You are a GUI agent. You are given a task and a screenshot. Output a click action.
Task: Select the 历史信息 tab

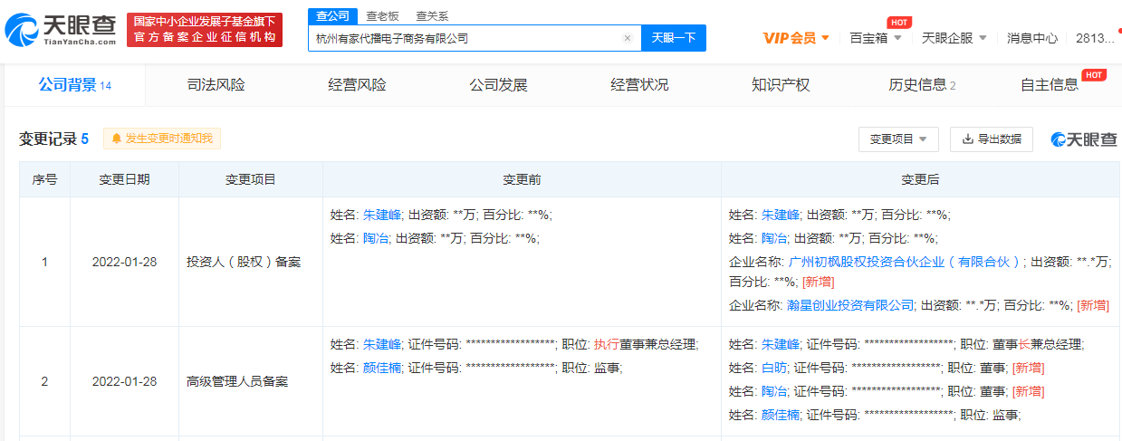[x=921, y=85]
